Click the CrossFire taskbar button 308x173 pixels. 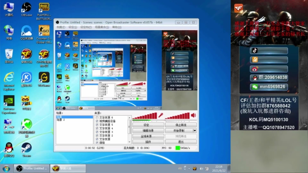click(x=68, y=168)
